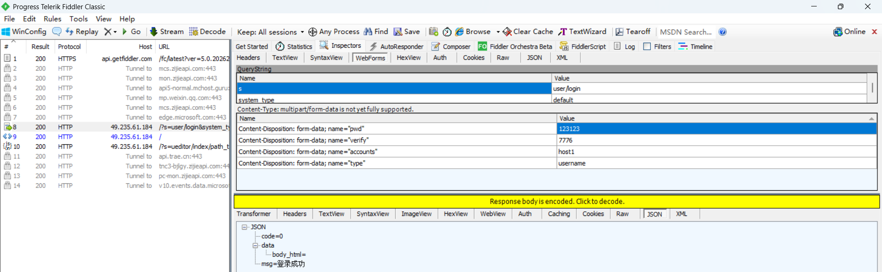Image resolution: width=882 pixels, height=272 pixels.
Task: Collapse the JSON root node
Action: [245, 227]
